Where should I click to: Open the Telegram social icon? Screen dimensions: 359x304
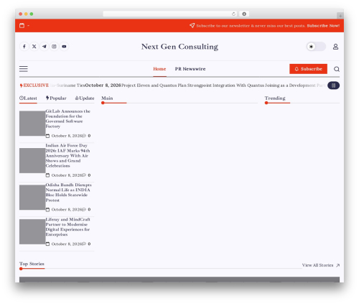[45, 47]
